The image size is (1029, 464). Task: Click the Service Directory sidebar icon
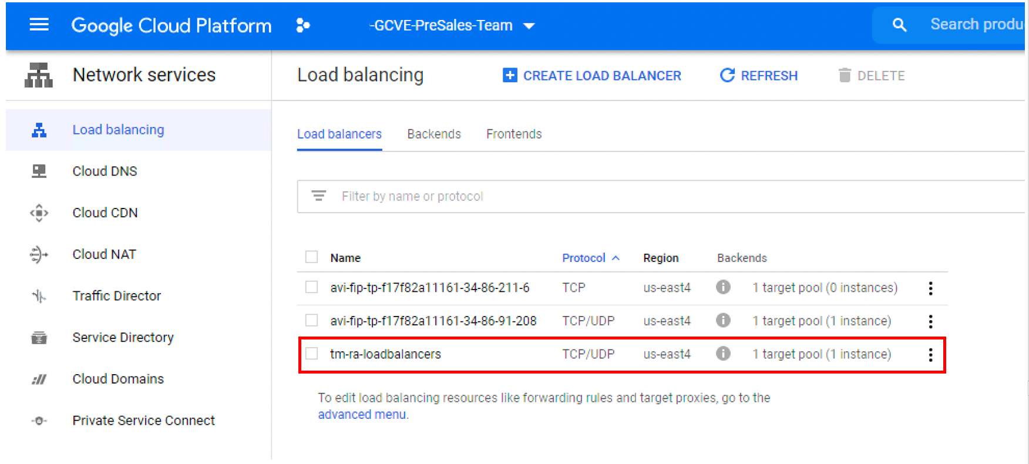point(39,338)
